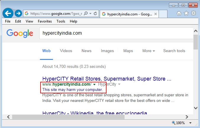Click the browser Forward arrow button
This screenshot has height=128, width=200.
18,13
